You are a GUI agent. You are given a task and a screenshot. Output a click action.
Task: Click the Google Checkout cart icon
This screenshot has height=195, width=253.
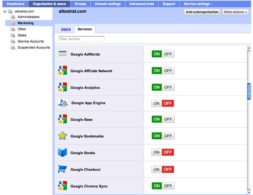tap(62, 169)
